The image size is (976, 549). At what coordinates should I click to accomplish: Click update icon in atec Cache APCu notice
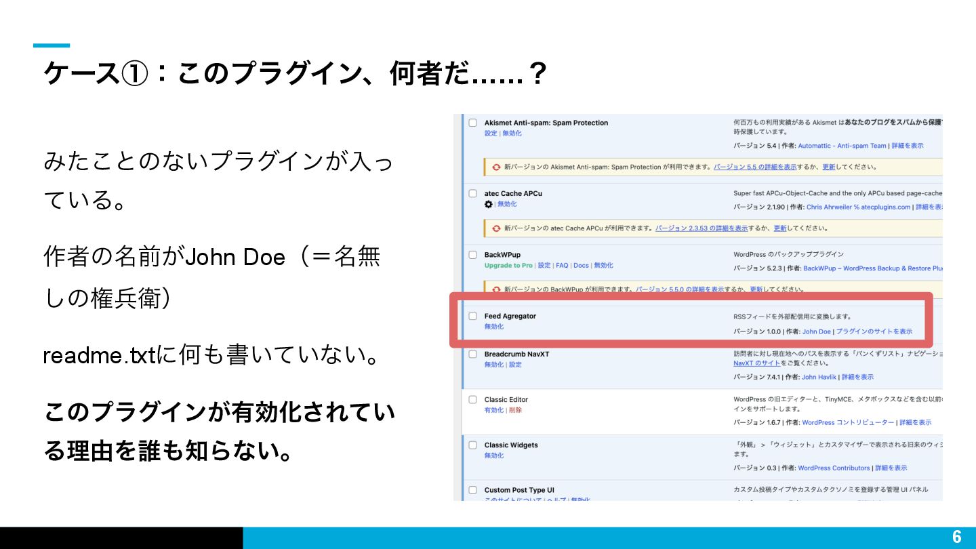[496, 228]
